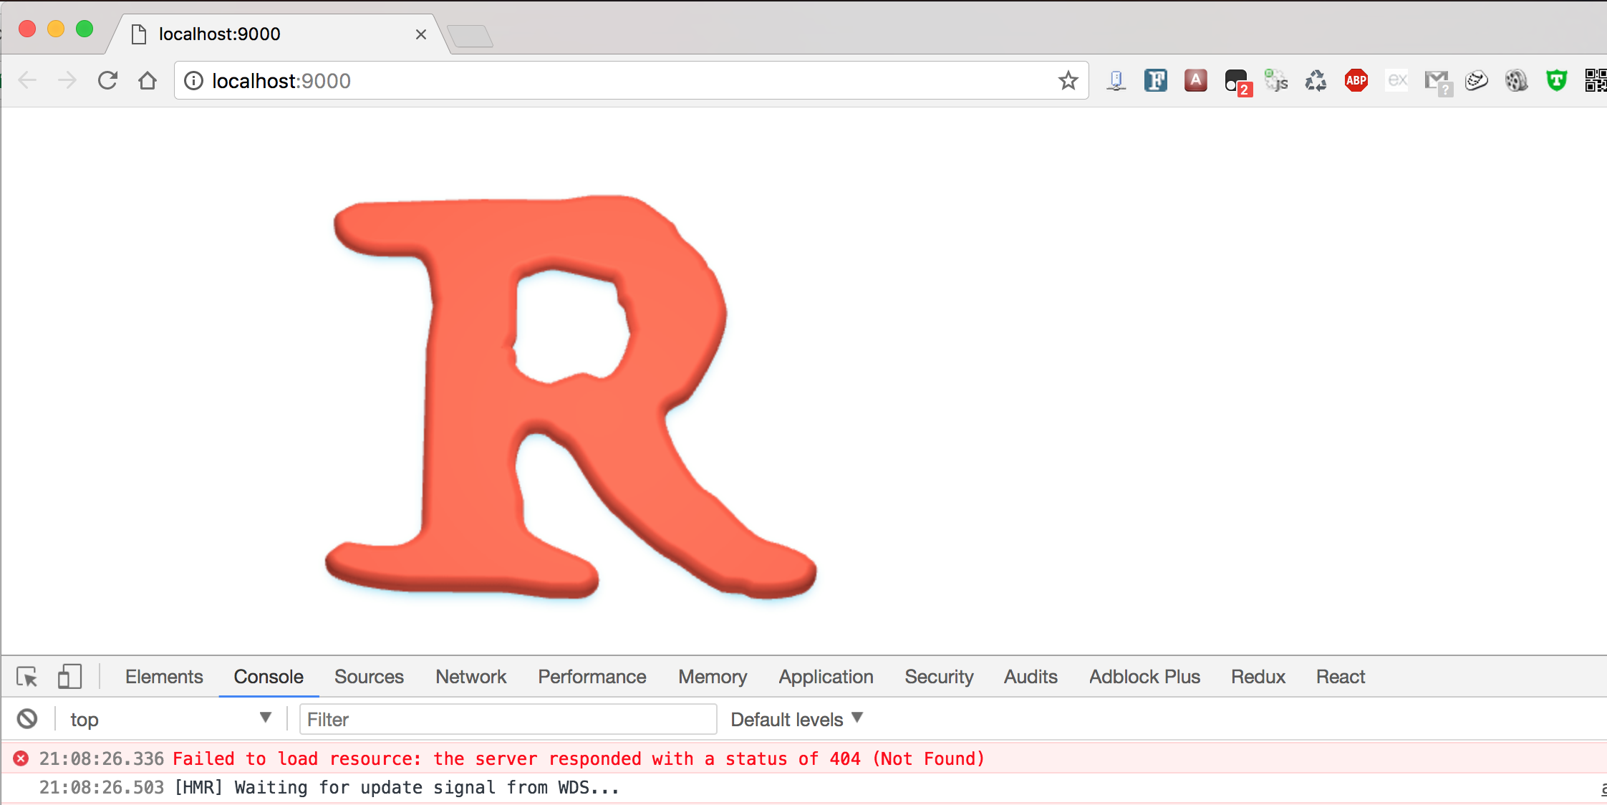Toggle the device toolbar emulation icon
Viewport: 1607px width, 805px height.
69,677
